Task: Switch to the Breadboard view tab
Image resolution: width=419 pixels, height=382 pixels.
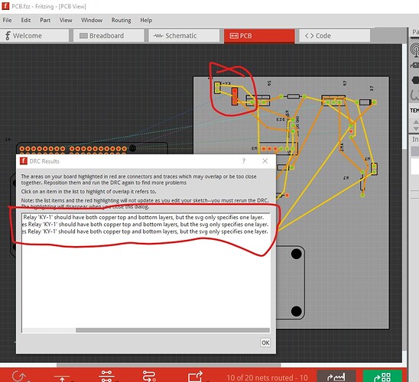Action: [x=109, y=36]
